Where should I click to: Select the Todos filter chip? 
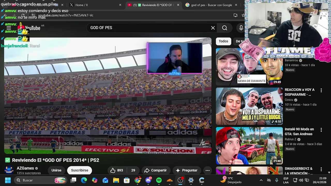(223, 41)
